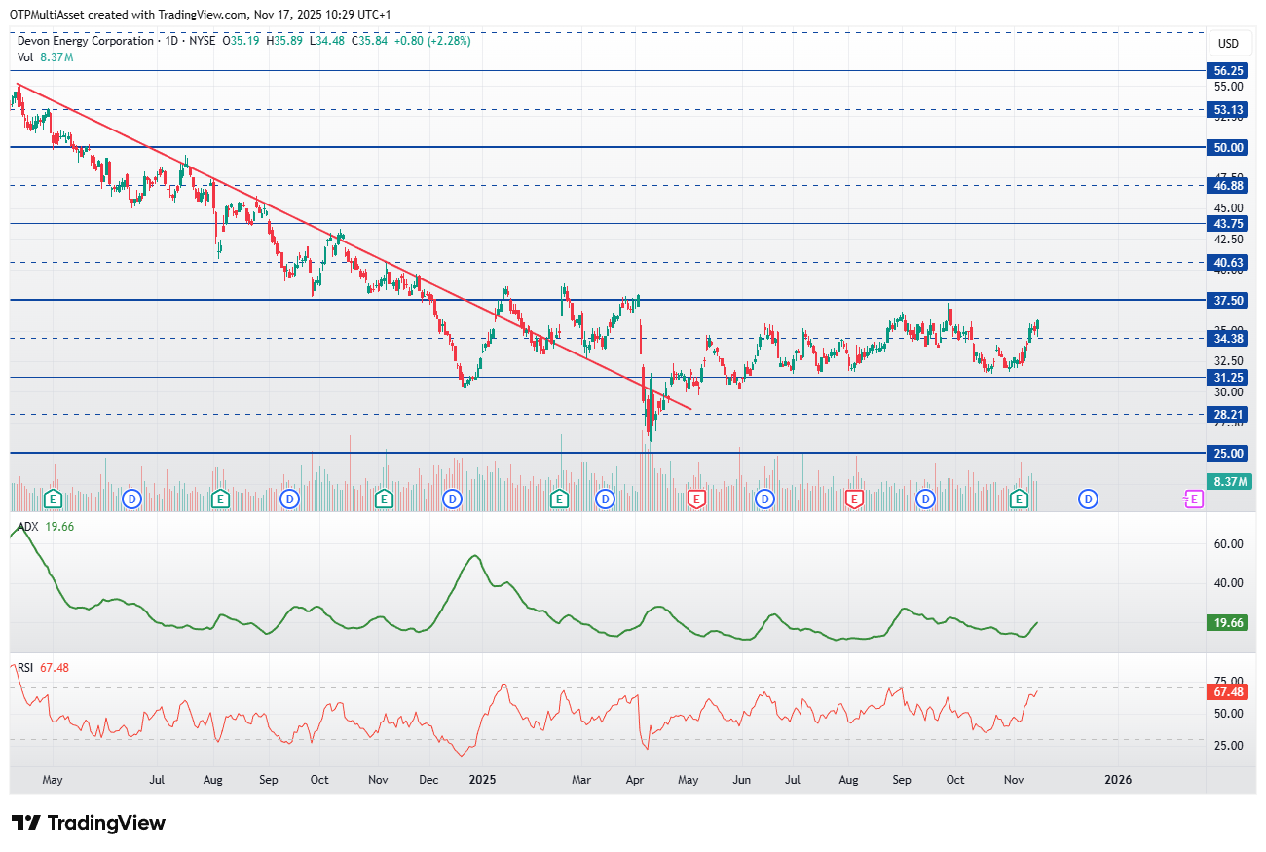This screenshot has height=852, width=1266.
Task: Click the dividend marker in September 2025
Action: point(926,499)
